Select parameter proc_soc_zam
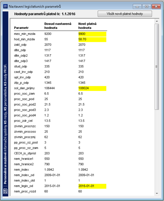Image resolution: width=164 pixels, height=201 pixels. coord(24,94)
